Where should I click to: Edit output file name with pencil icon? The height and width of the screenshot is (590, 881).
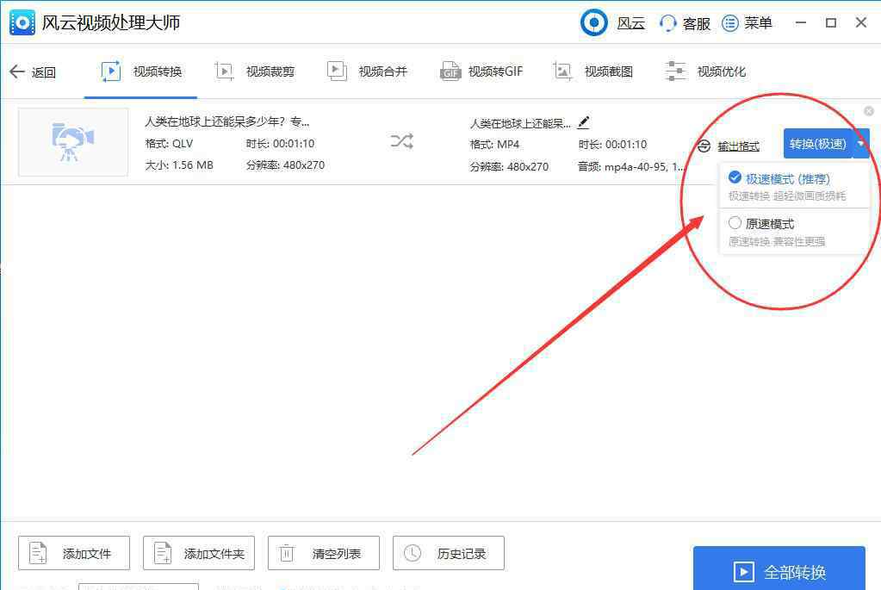coord(584,122)
